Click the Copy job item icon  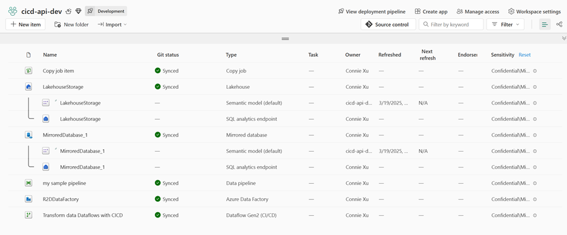(x=28, y=71)
